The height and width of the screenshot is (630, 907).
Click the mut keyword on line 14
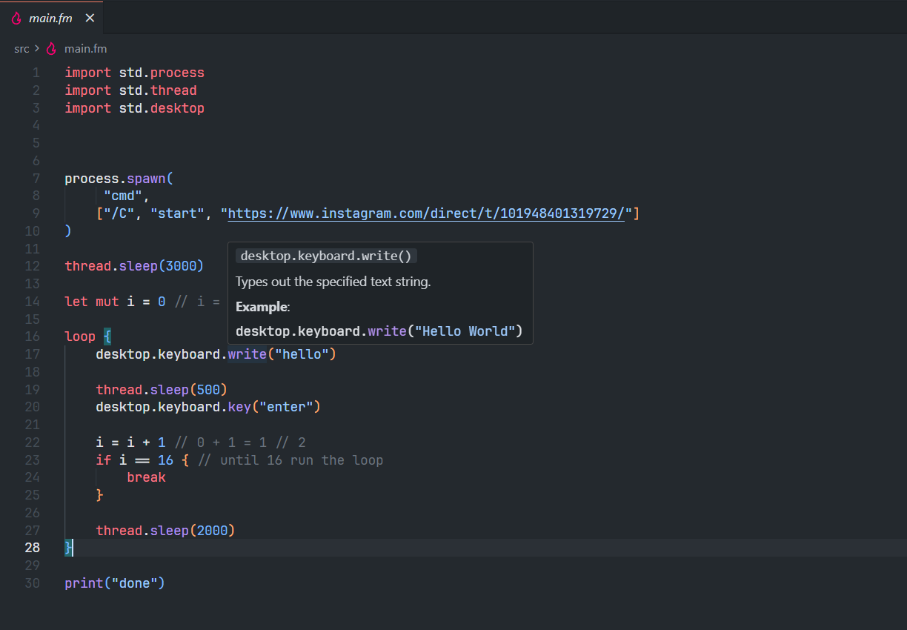[x=107, y=302]
